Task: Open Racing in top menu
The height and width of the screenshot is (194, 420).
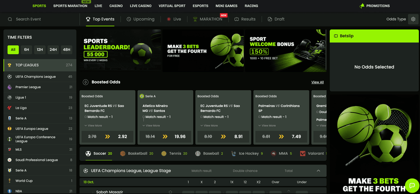Action: click(x=251, y=6)
